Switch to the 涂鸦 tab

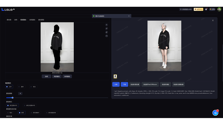[x=16, y=20]
